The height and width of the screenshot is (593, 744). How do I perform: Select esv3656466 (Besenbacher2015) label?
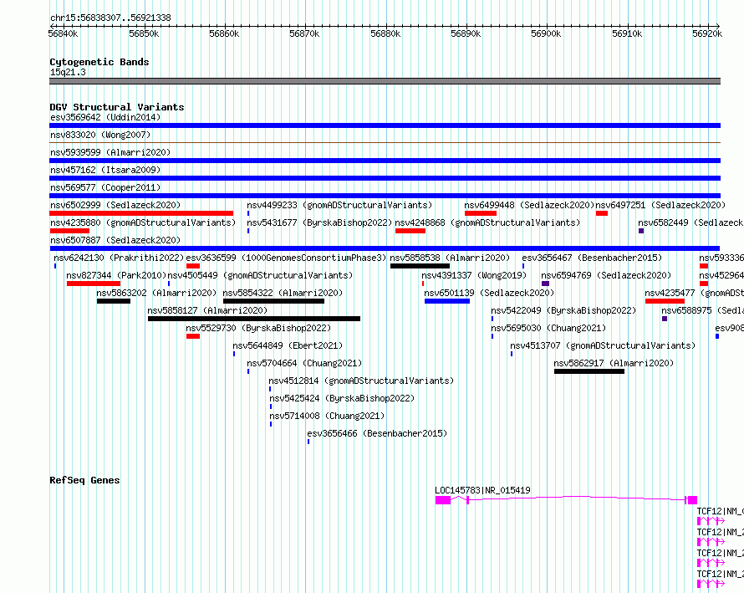click(x=377, y=433)
